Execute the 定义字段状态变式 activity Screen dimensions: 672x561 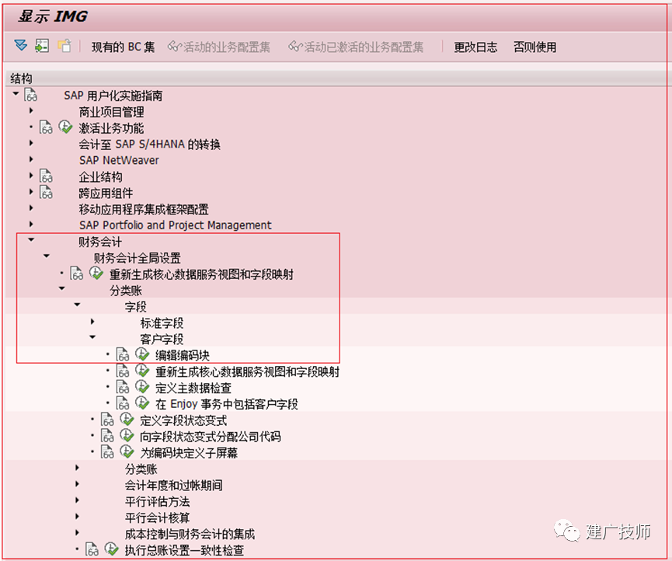127,420
